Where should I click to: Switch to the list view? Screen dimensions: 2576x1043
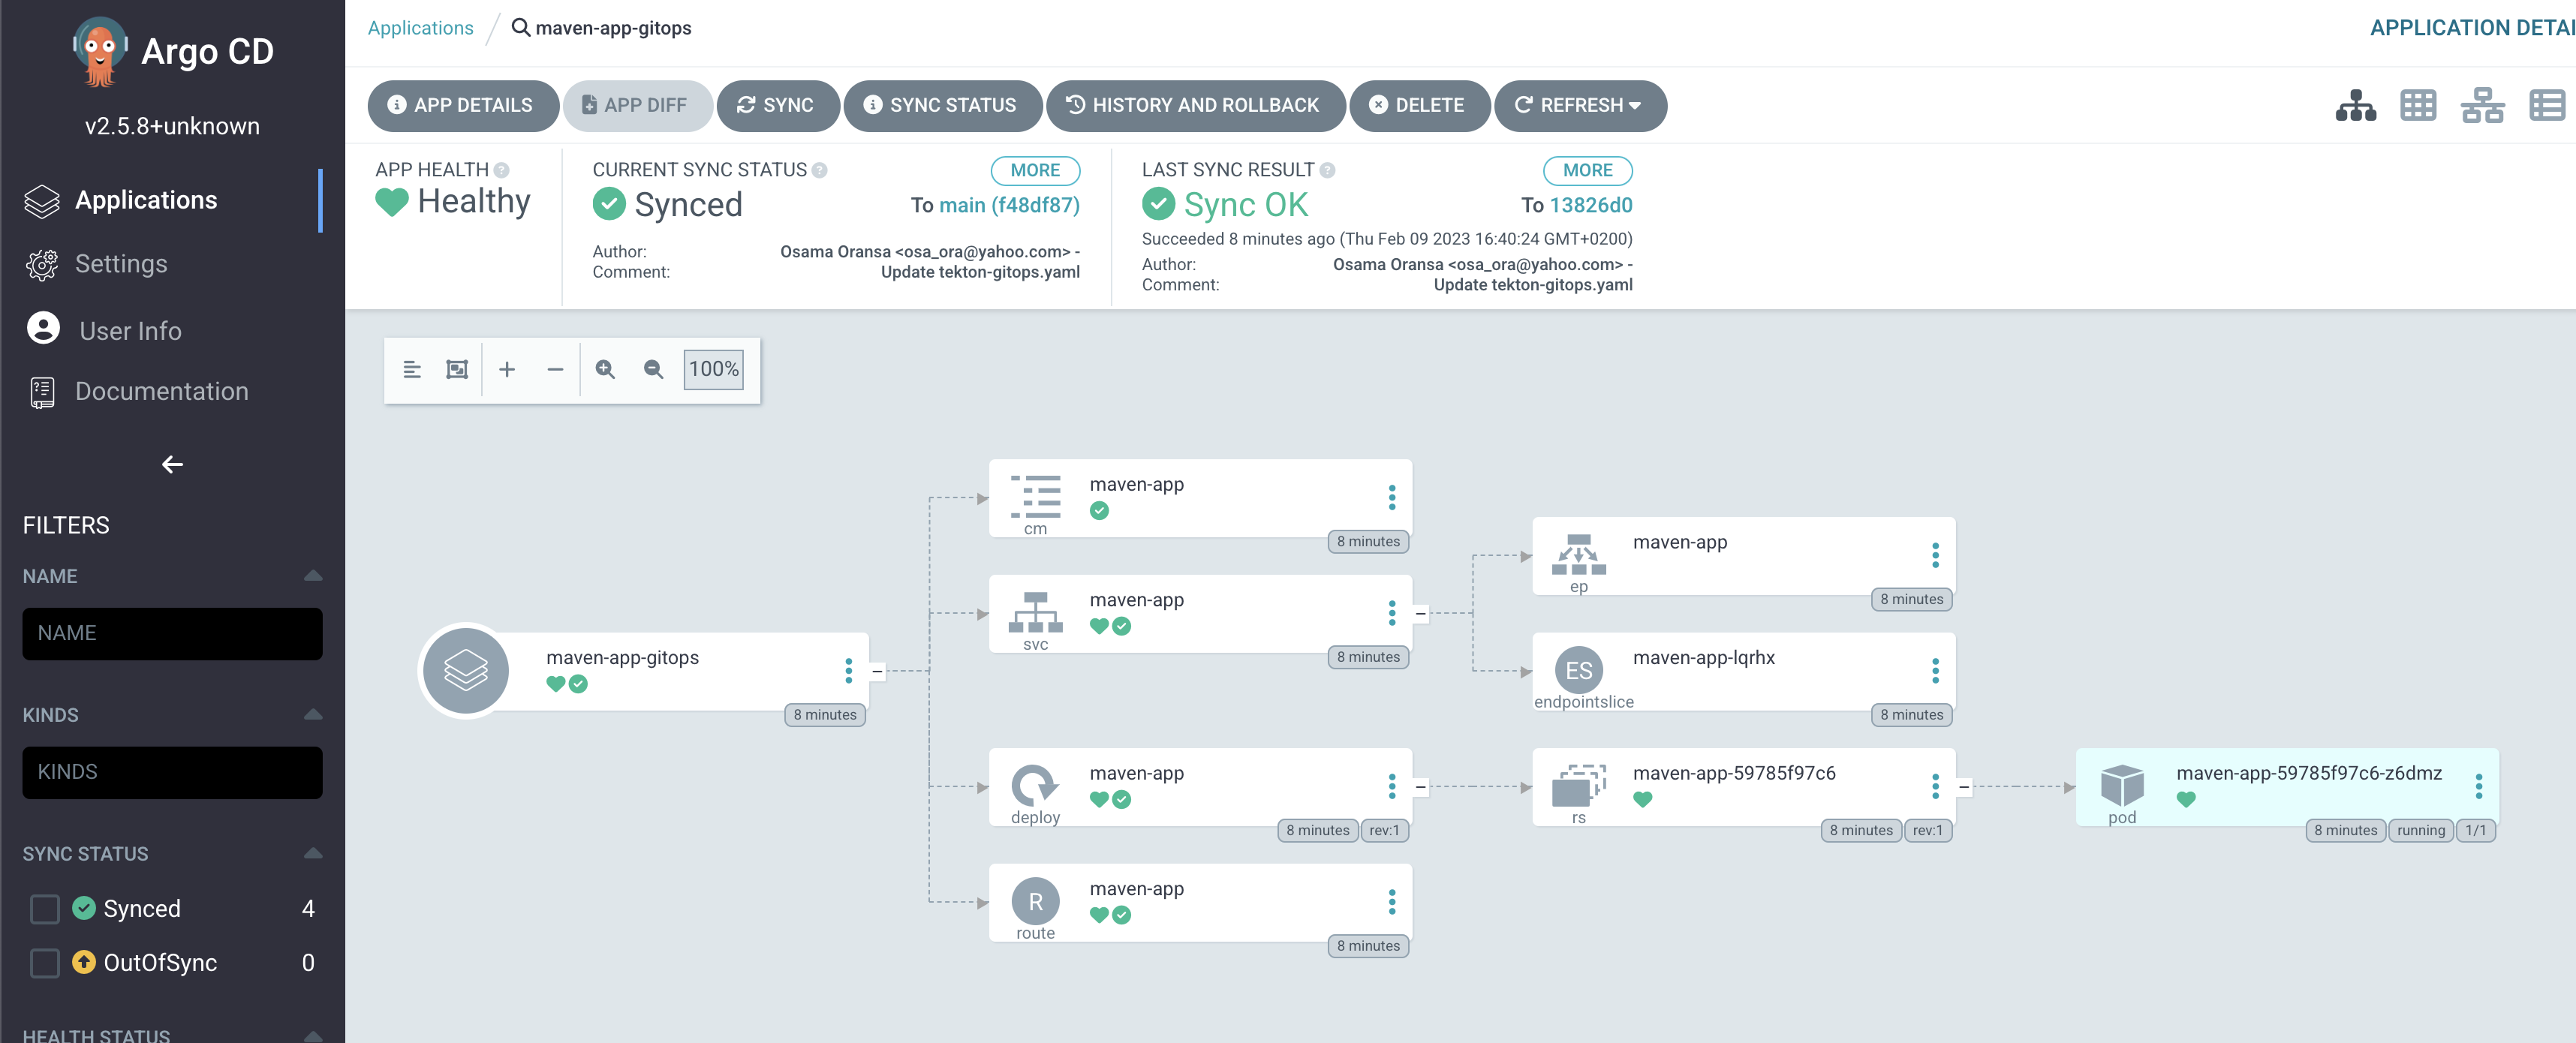(x=2547, y=105)
